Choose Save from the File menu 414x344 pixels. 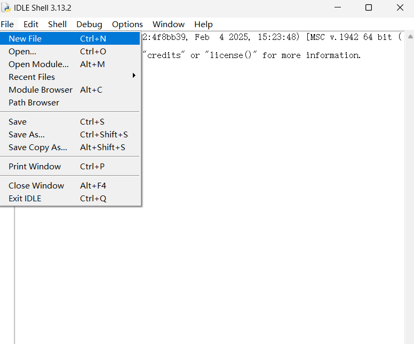click(x=70, y=122)
